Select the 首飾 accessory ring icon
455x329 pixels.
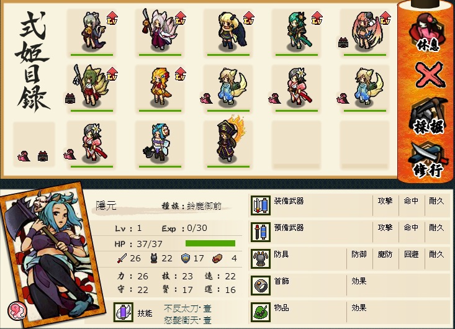tap(261, 285)
